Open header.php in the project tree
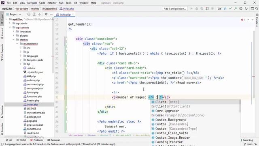259x146 pixels. [x=33, y=101]
